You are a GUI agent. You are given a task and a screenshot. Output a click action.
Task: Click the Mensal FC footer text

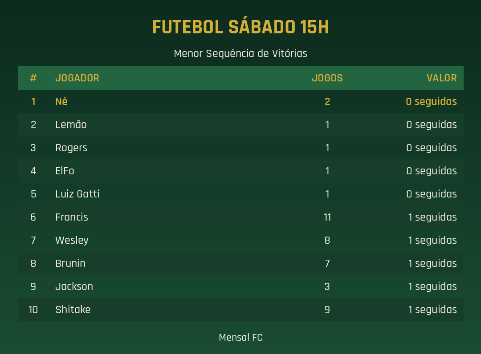(x=240, y=338)
